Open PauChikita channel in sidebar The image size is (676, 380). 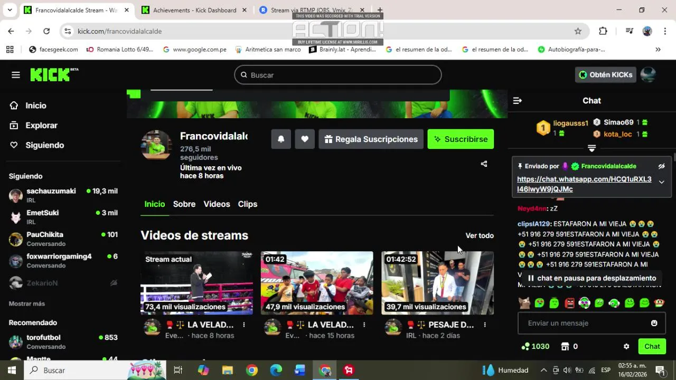pyautogui.click(x=63, y=239)
